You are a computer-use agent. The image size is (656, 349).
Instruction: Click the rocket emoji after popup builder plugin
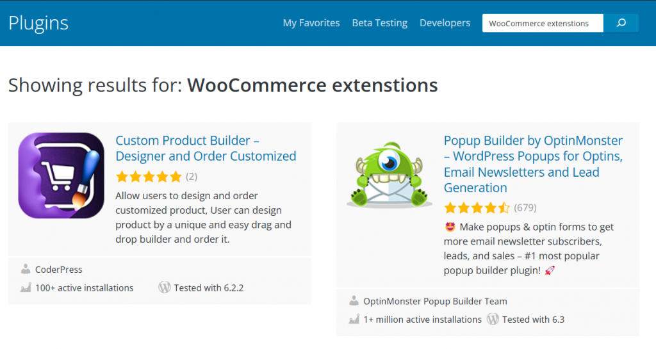[550, 270]
